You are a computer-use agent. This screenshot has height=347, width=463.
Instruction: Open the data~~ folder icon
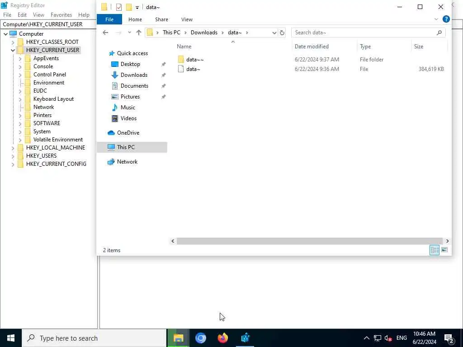(x=181, y=59)
